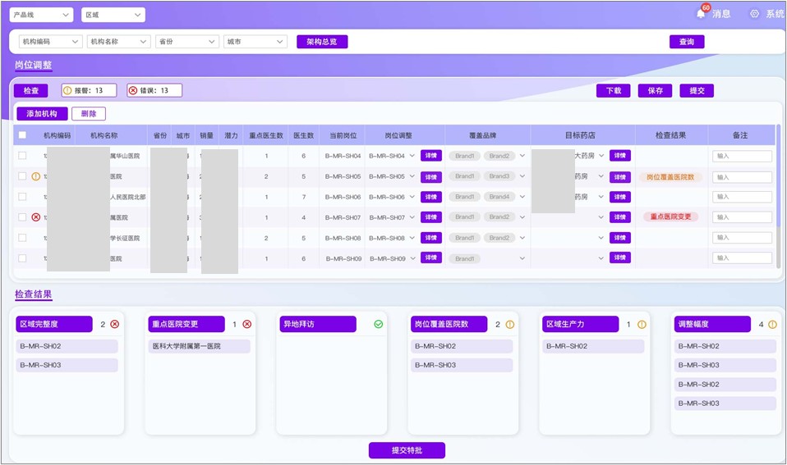Open the 区域 dropdown
Screen dimensions: 787x465
pos(113,15)
